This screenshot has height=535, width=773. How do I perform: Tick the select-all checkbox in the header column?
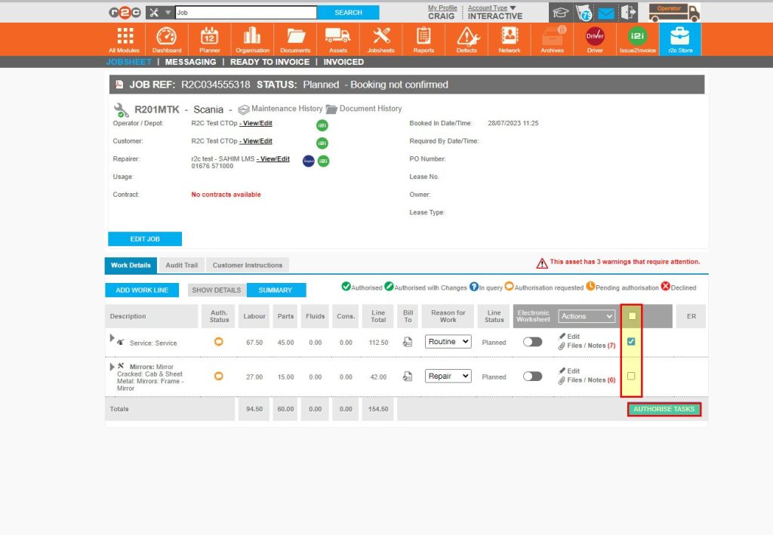pyautogui.click(x=632, y=316)
